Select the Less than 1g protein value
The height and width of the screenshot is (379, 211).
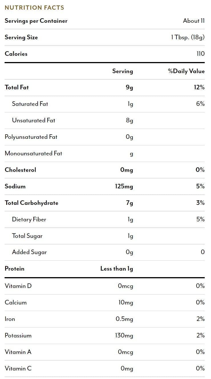117,269
